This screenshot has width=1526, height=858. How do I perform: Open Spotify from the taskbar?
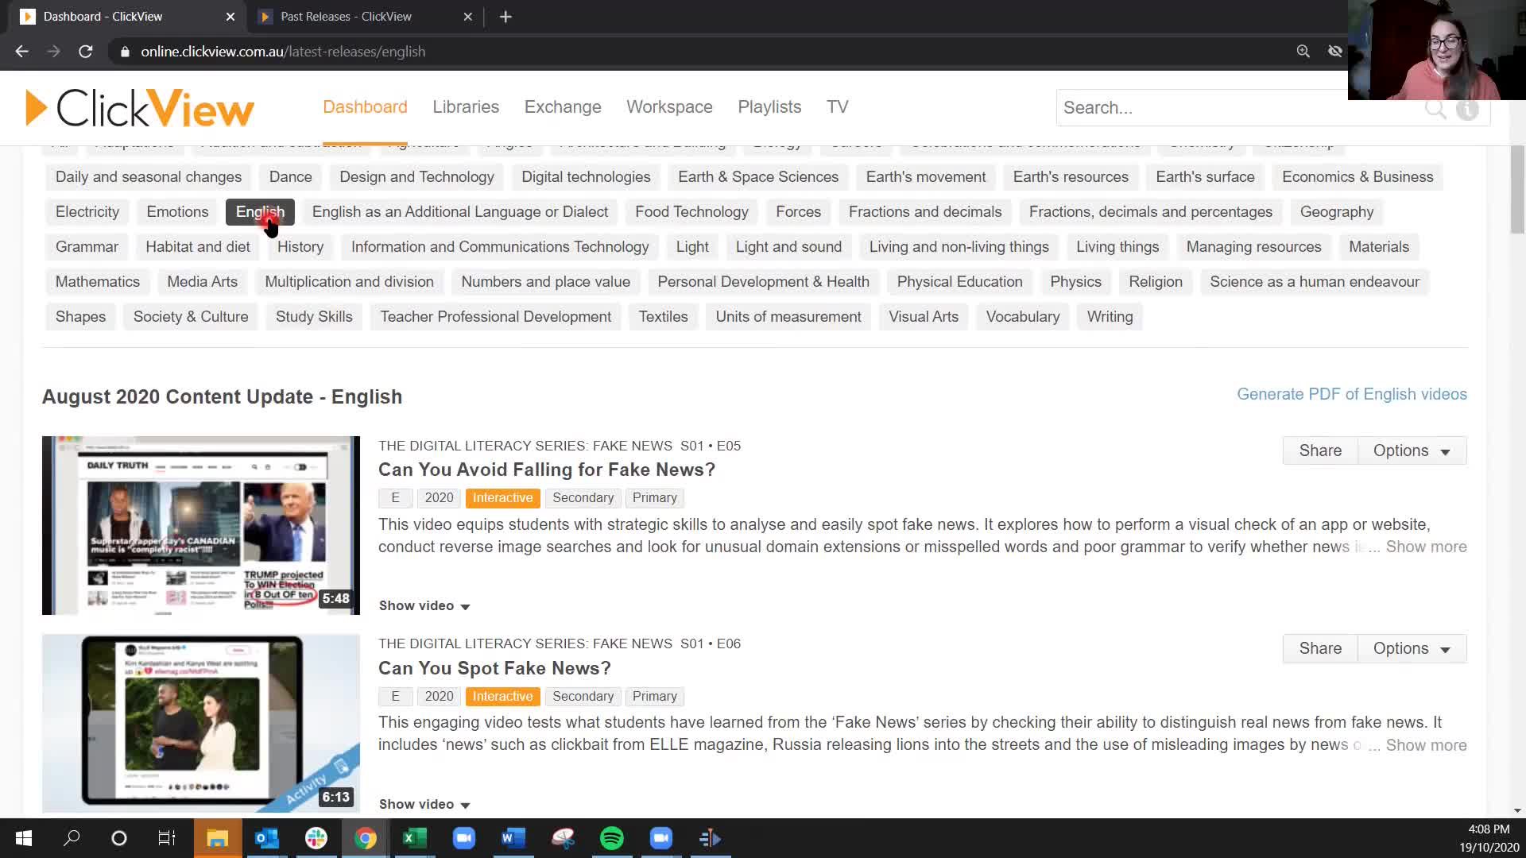612,838
